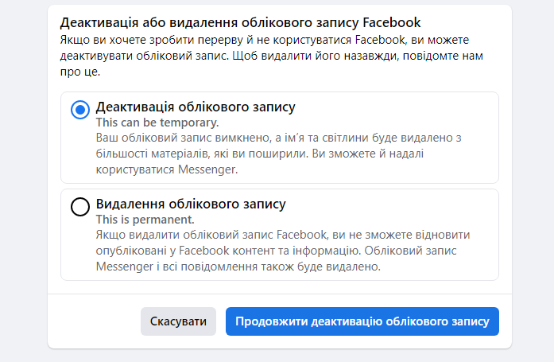Click the dialog heading about деактивація або видалення
The image size is (554, 362).
[240, 22]
